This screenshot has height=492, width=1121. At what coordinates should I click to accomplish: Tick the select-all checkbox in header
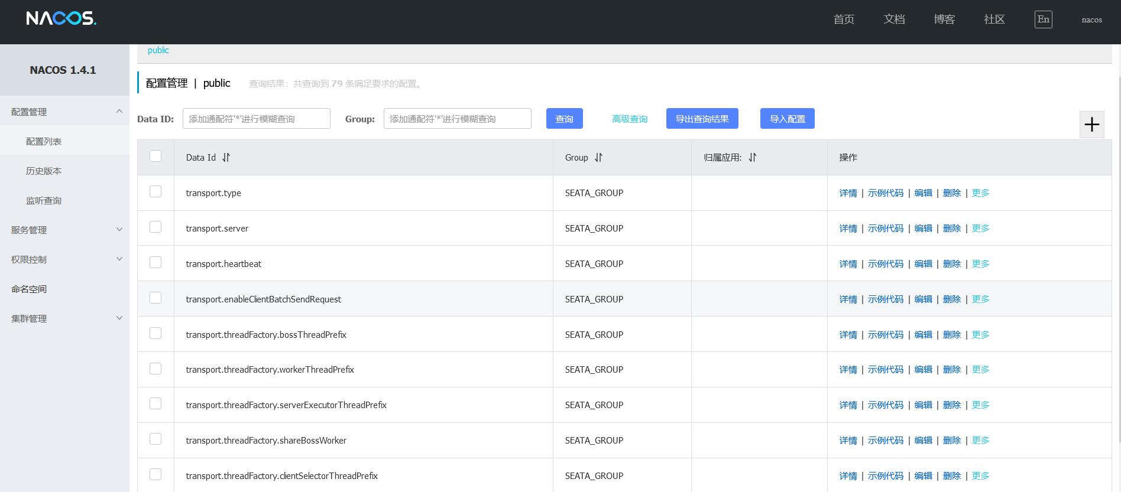[155, 156]
